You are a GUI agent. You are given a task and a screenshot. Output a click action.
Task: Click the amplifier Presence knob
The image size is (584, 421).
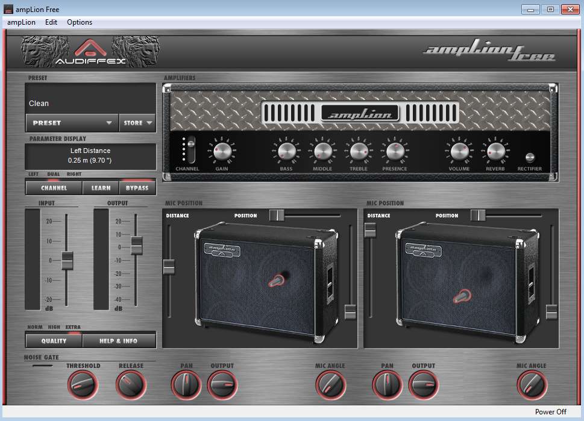click(x=395, y=151)
